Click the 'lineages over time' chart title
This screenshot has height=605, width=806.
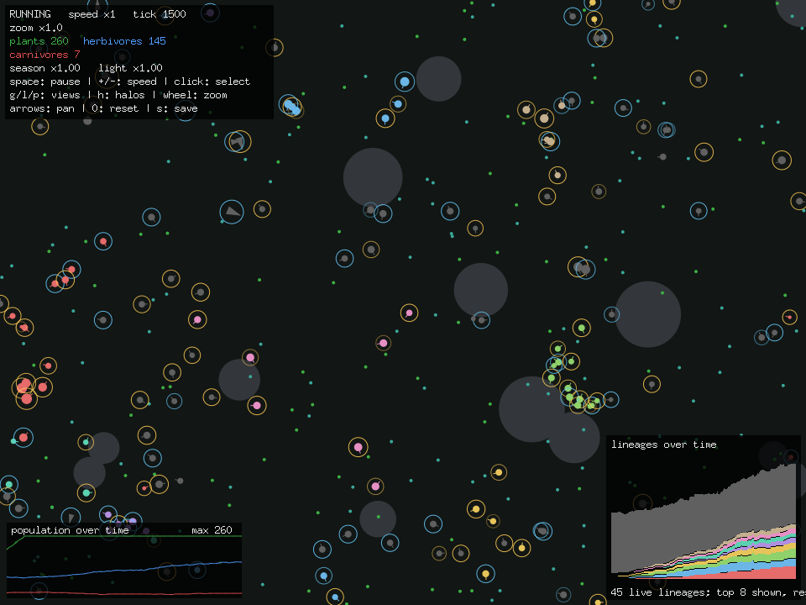[663, 445]
